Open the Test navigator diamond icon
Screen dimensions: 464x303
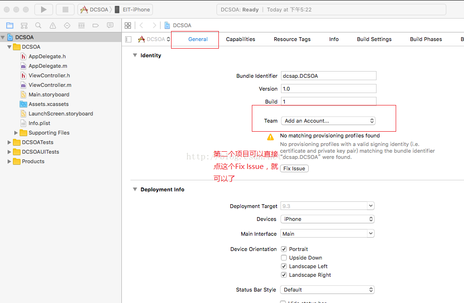click(67, 25)
